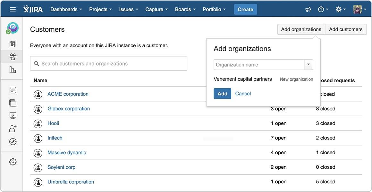Open the hamburger menu in top bar

[x=13, y=10]
